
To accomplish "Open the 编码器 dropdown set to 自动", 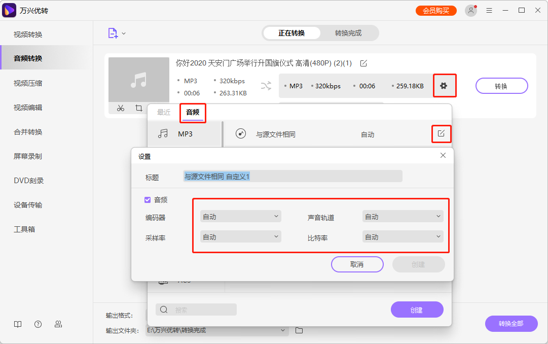I will click(x=240, y=216).
